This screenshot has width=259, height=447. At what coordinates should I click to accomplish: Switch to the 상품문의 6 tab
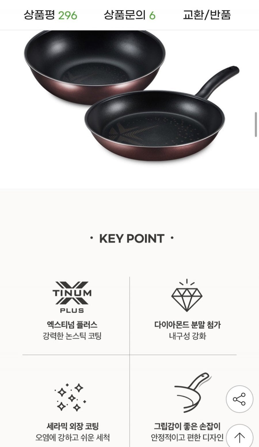coord(129,15)
